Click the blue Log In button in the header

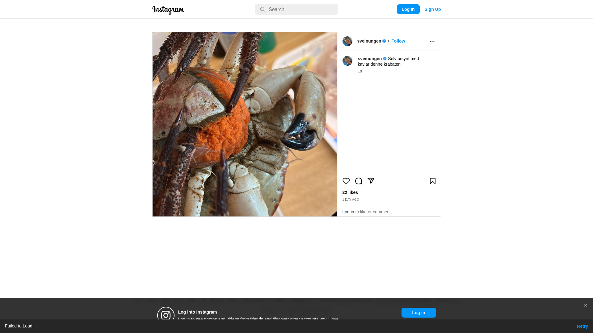pyautogui.click(x=408, y=9)
